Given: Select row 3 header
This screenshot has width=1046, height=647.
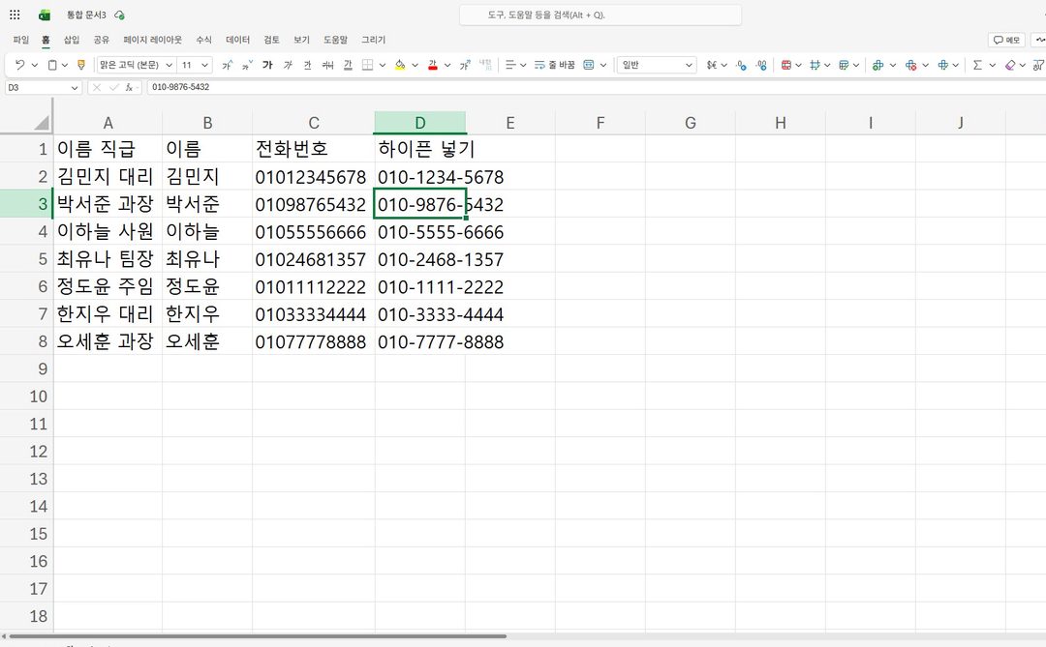Looking at the screenshot, I should tap(26, 204).
